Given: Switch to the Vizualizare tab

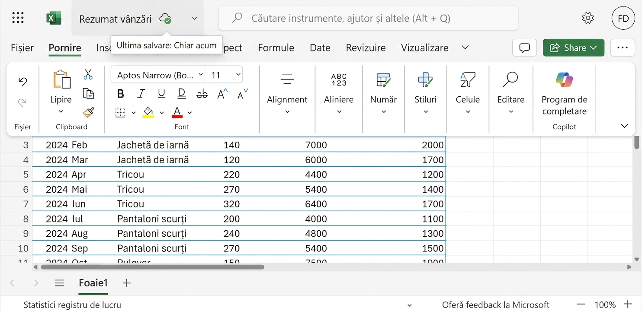Looking at the screenshot, I should [x=424, y=48].
